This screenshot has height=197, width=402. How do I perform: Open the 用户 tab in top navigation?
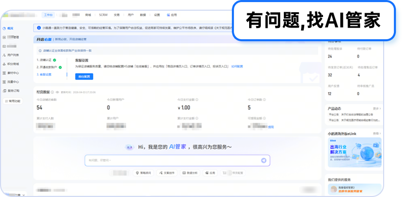[130, 15]
